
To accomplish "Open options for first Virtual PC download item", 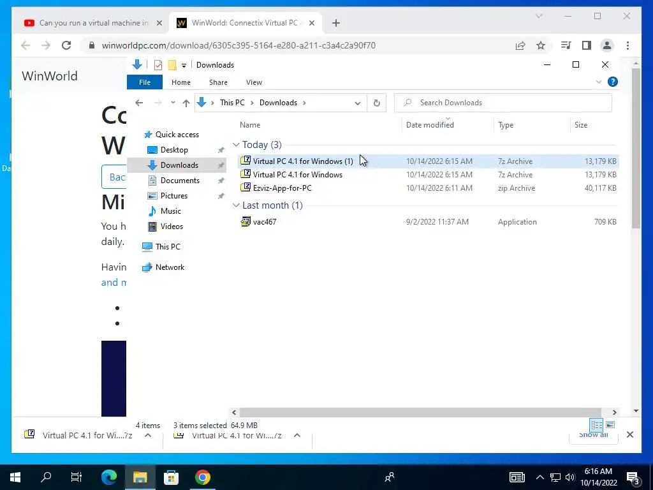I will (x=148, y=435).
